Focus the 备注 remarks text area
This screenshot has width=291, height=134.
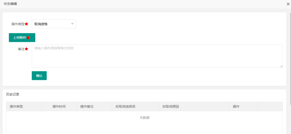pos(157,56)
